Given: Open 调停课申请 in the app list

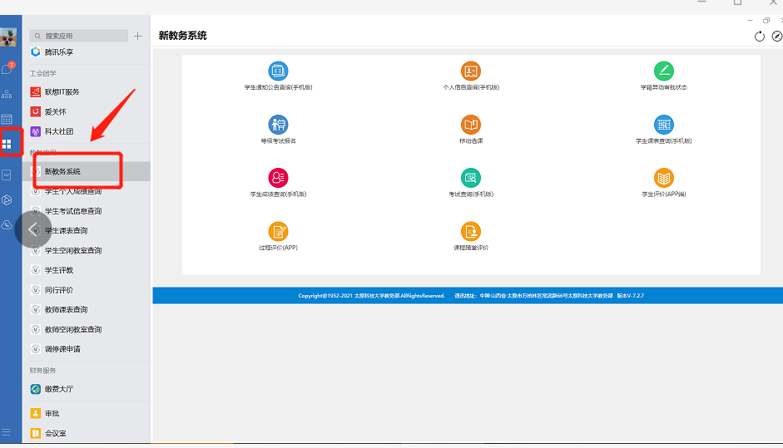Looking at the screenshot, I should tap(62, 349).
